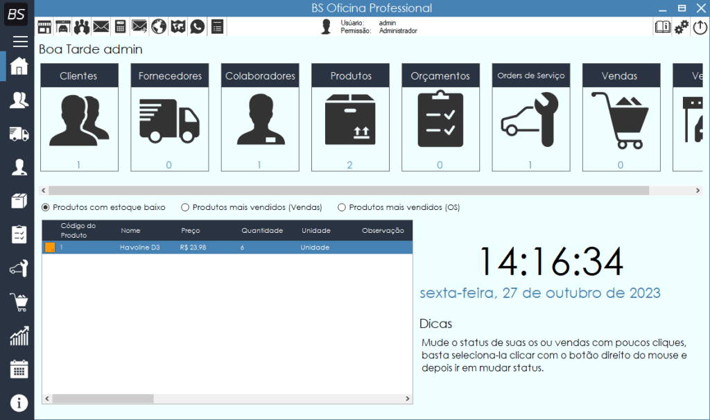This screenshot has width=710, height=420.
Task: Click right arrow of the tiles scrollbar
Action: 698,191
